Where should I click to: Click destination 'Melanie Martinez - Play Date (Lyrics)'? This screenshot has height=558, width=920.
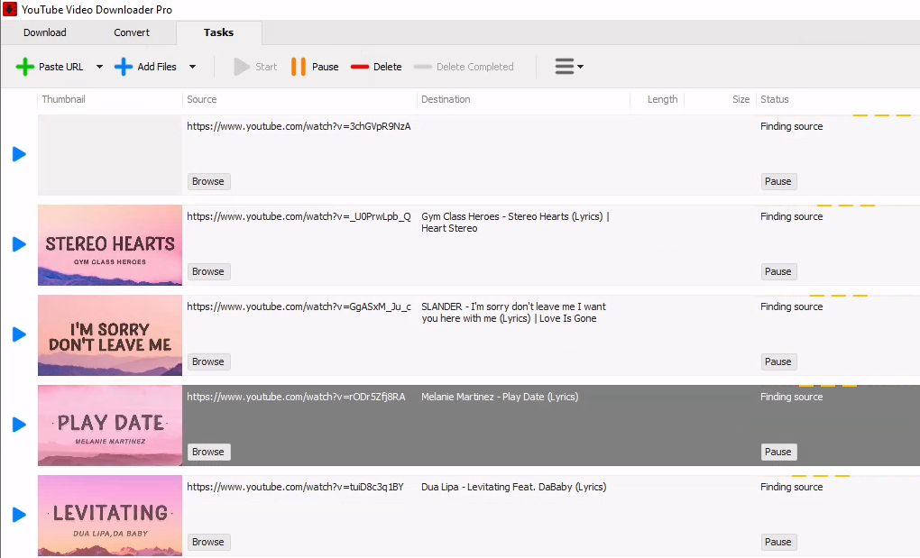click(500, 398)
